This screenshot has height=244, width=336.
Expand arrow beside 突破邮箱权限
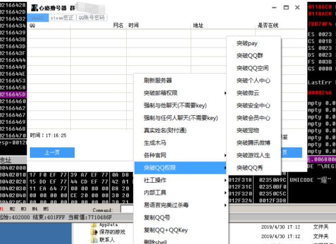[225, 93]
